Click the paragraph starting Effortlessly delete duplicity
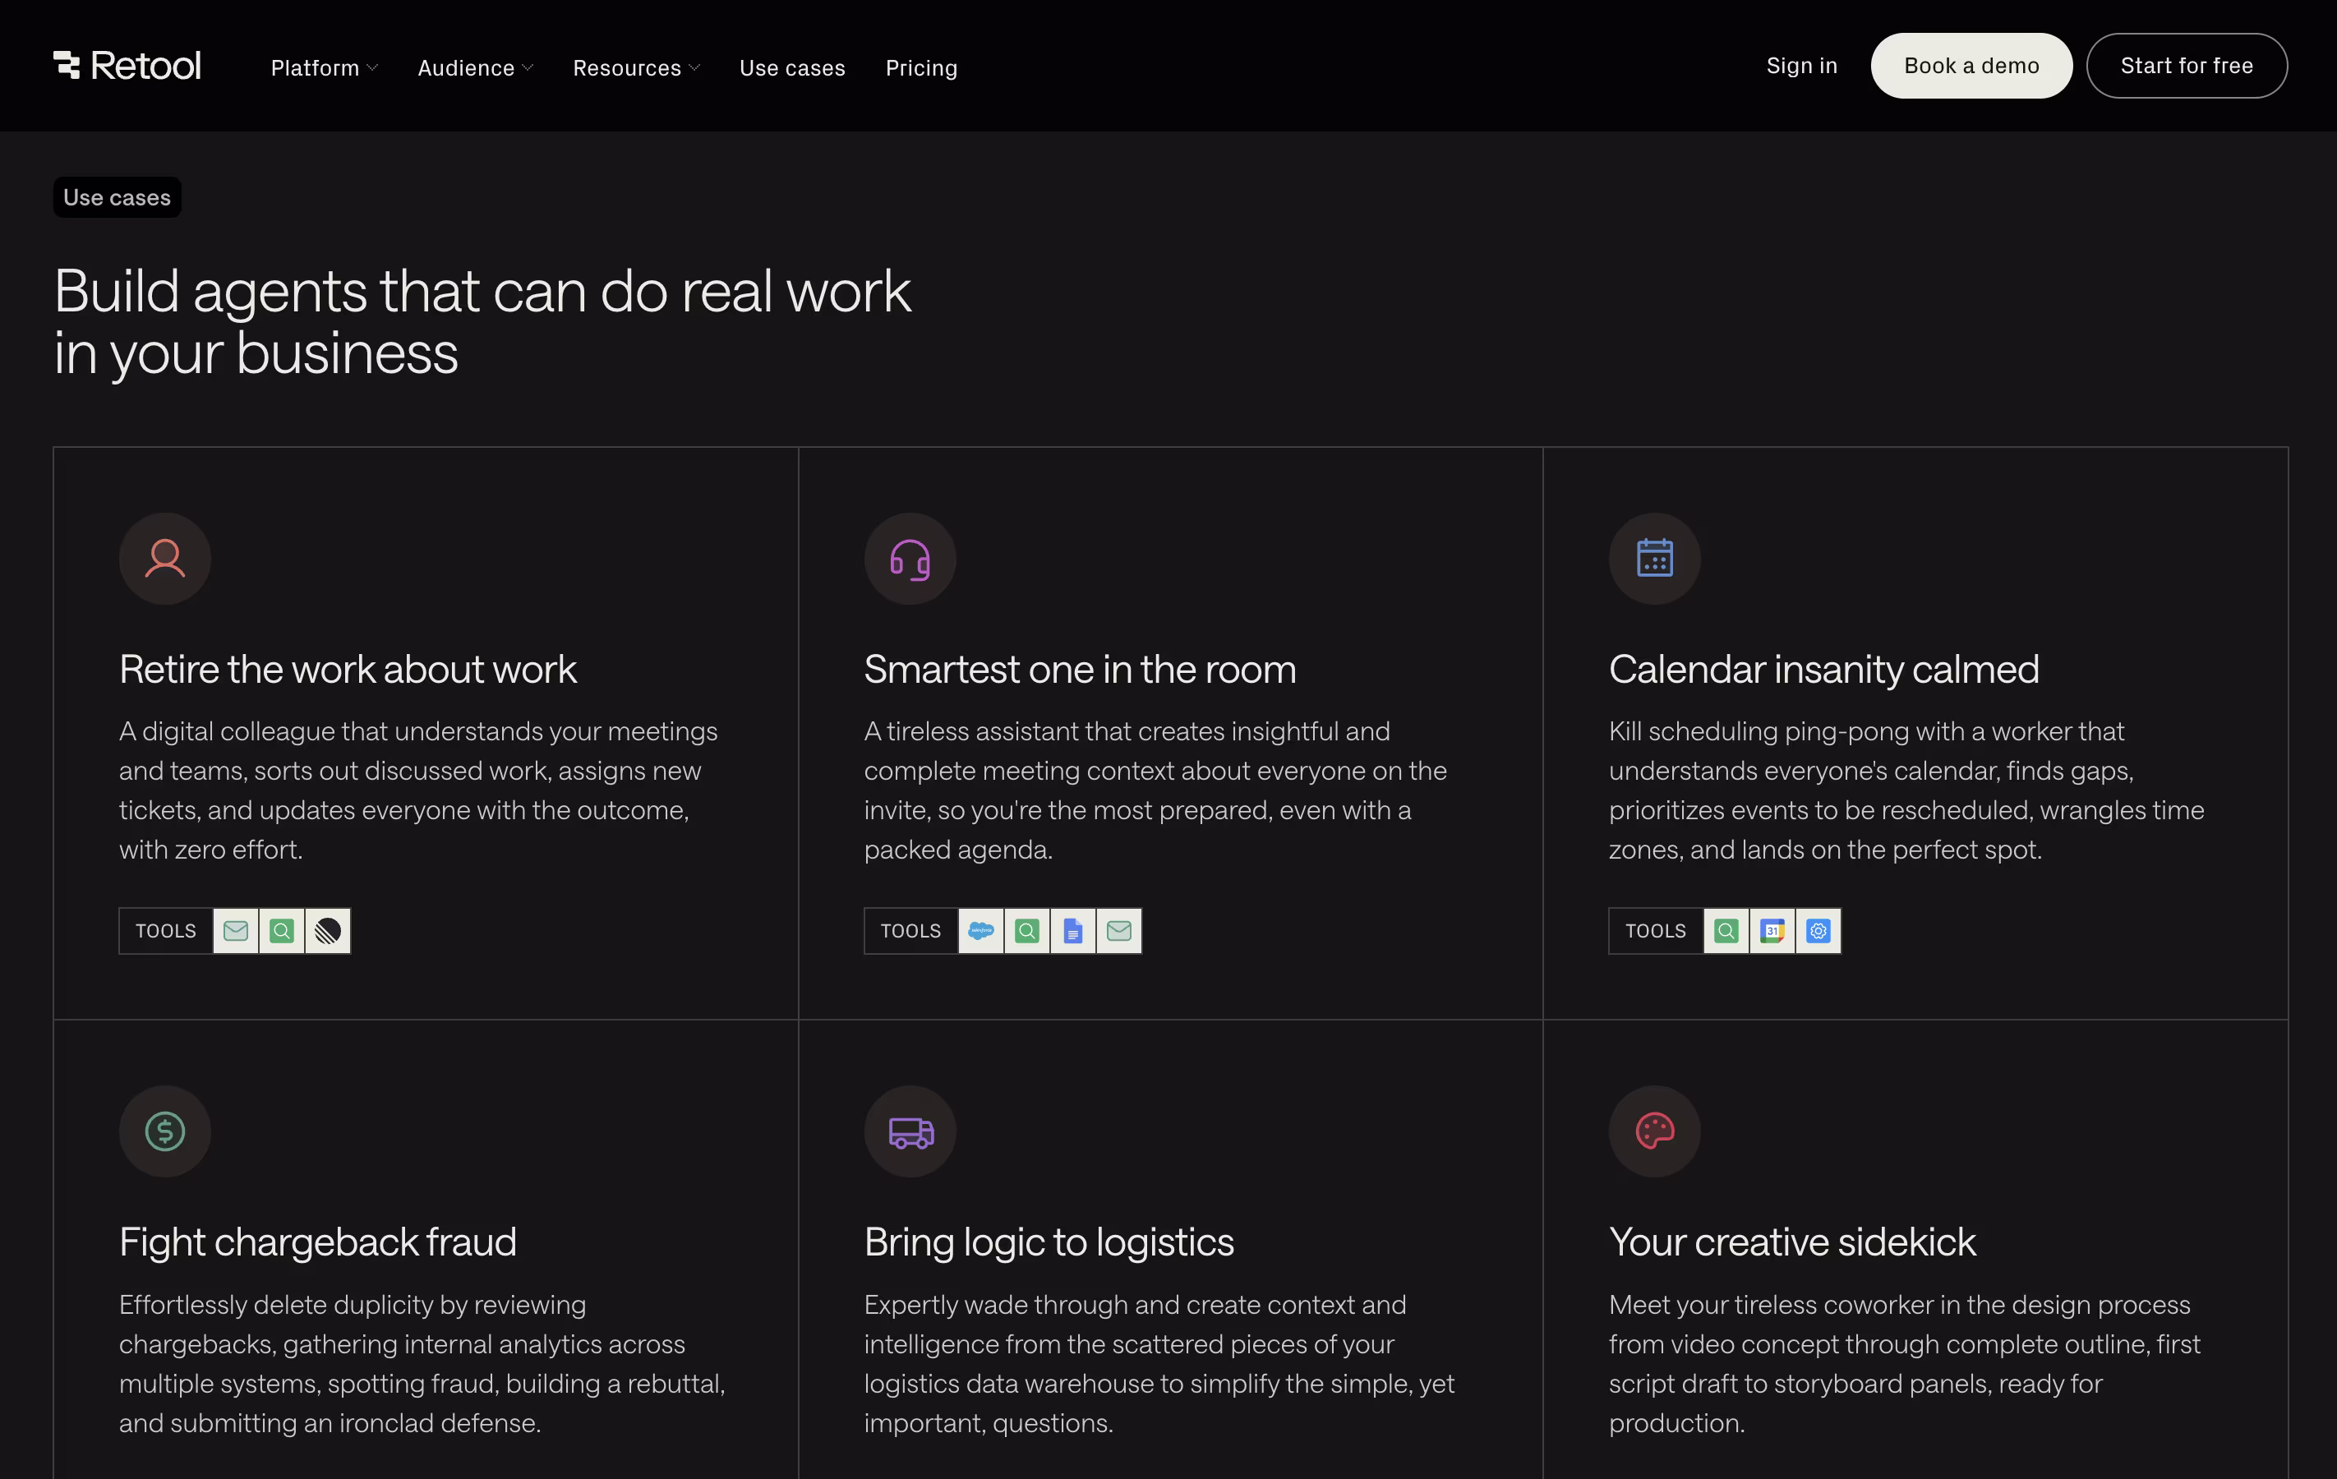 point(422,1363)
